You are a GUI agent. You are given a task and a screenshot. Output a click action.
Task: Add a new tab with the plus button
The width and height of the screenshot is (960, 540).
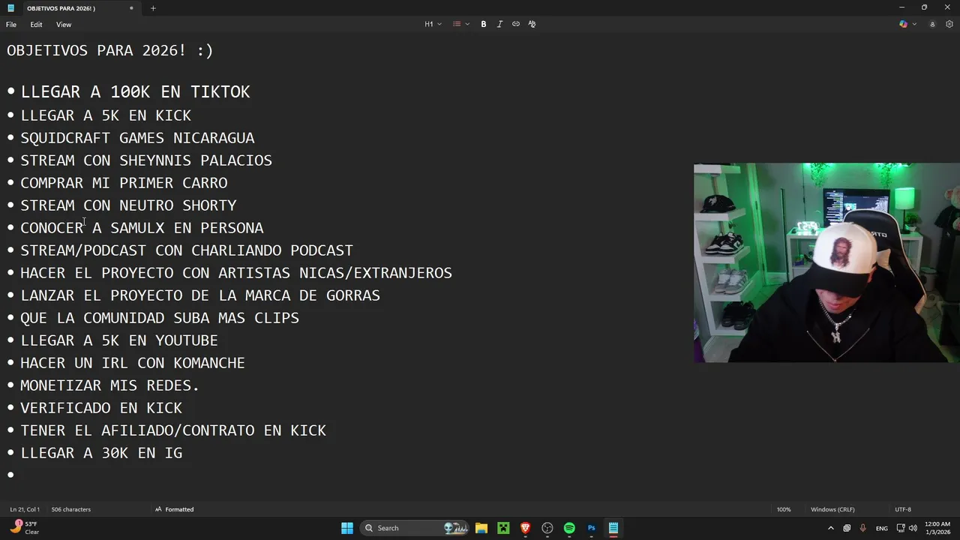[x=153, y=8]
